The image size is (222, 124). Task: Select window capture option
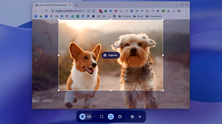[x=120, y=117]
